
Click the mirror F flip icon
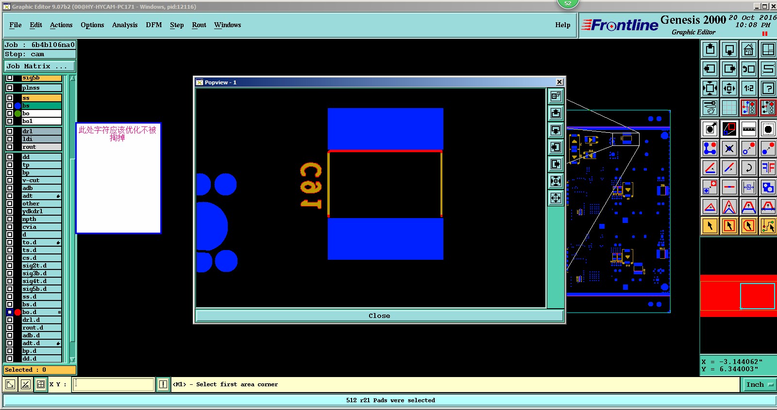(768, 168)
